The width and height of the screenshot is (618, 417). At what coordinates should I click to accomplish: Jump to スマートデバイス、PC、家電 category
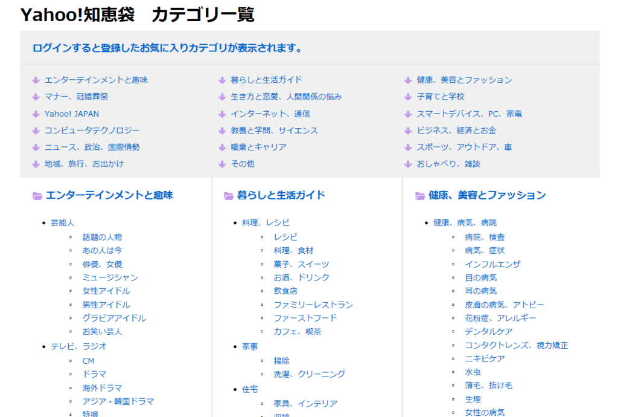[470, 114]
